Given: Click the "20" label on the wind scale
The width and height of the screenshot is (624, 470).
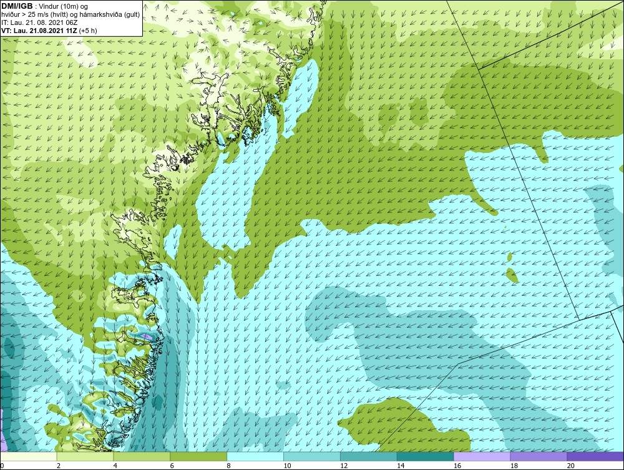Looking at the screenshot, I should [x=571, y=466].
